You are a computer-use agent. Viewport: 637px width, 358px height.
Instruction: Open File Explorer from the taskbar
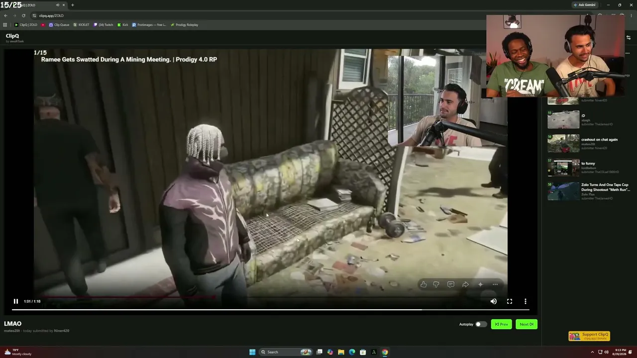click(341, 352)
